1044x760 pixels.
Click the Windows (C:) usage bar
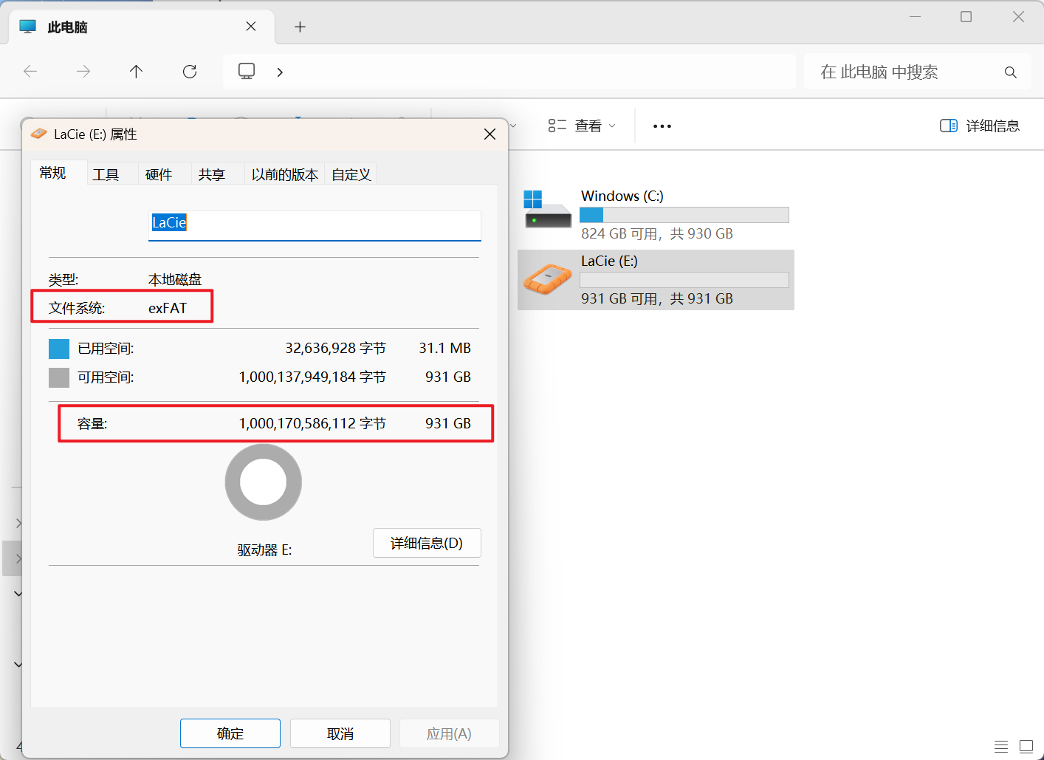pyautogui.click(x=684, y=215)
